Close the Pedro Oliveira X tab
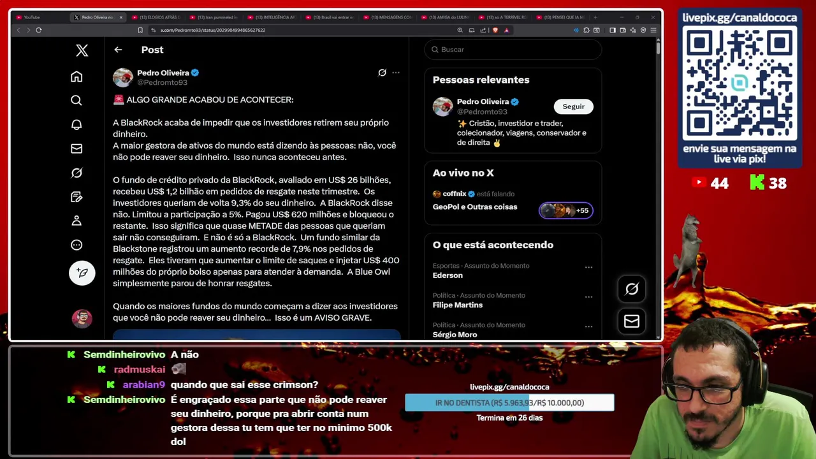This screenshot has height=459, width=816. pos(120,17)
